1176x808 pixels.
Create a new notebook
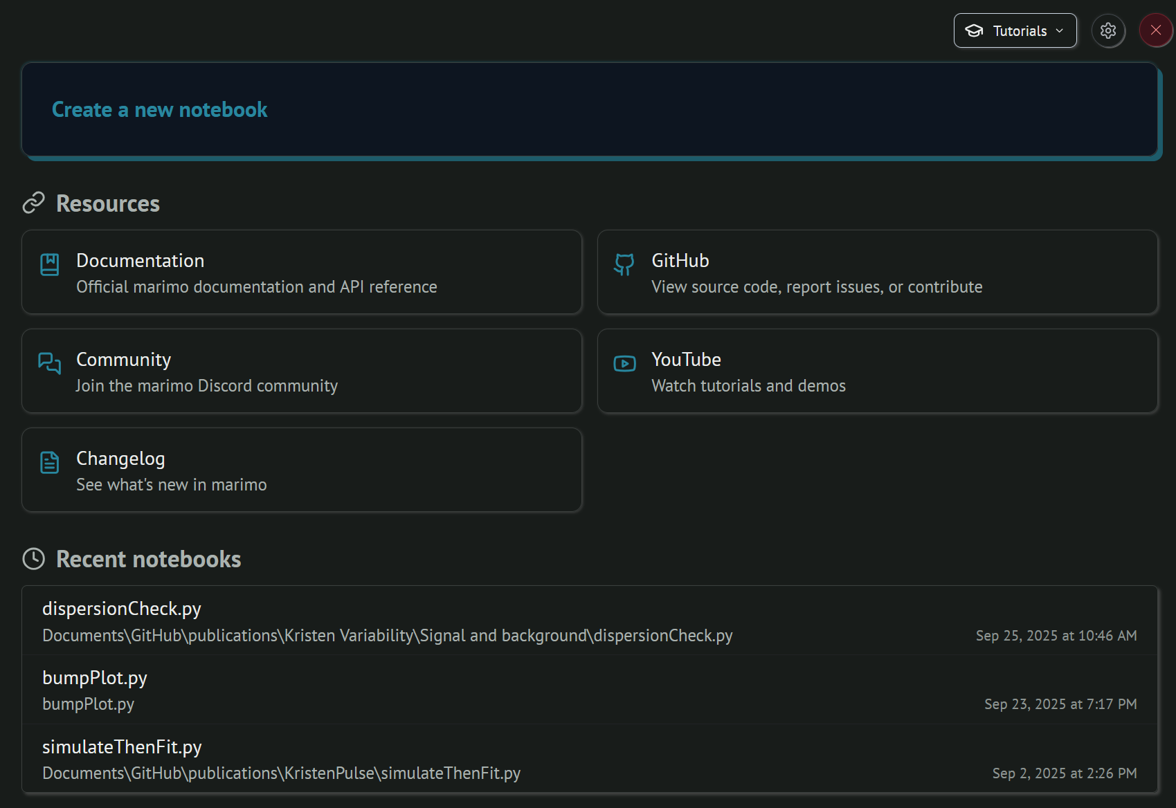click(160, 110)
